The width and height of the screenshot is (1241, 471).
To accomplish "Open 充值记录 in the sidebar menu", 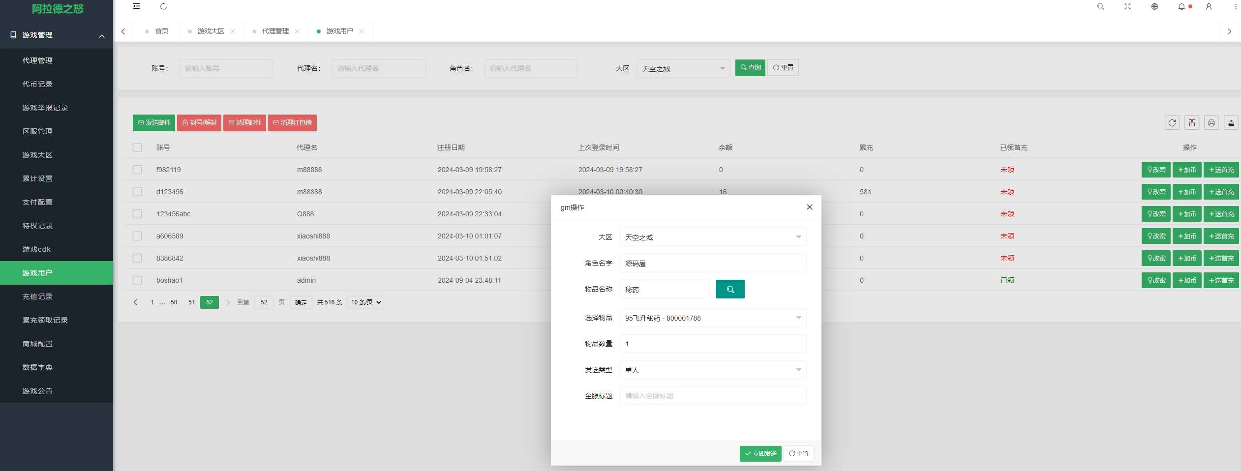I will (37, 296).
